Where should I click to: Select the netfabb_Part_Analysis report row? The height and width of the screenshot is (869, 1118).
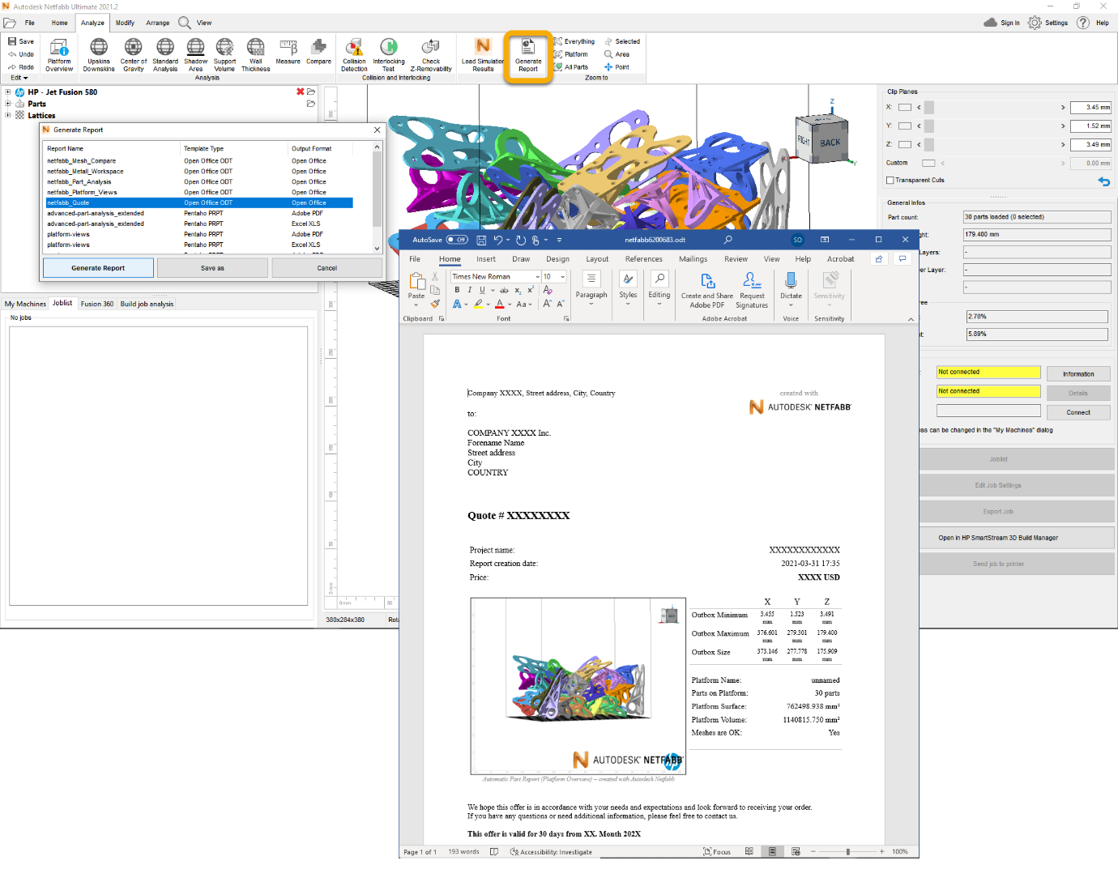coord(199,182)
